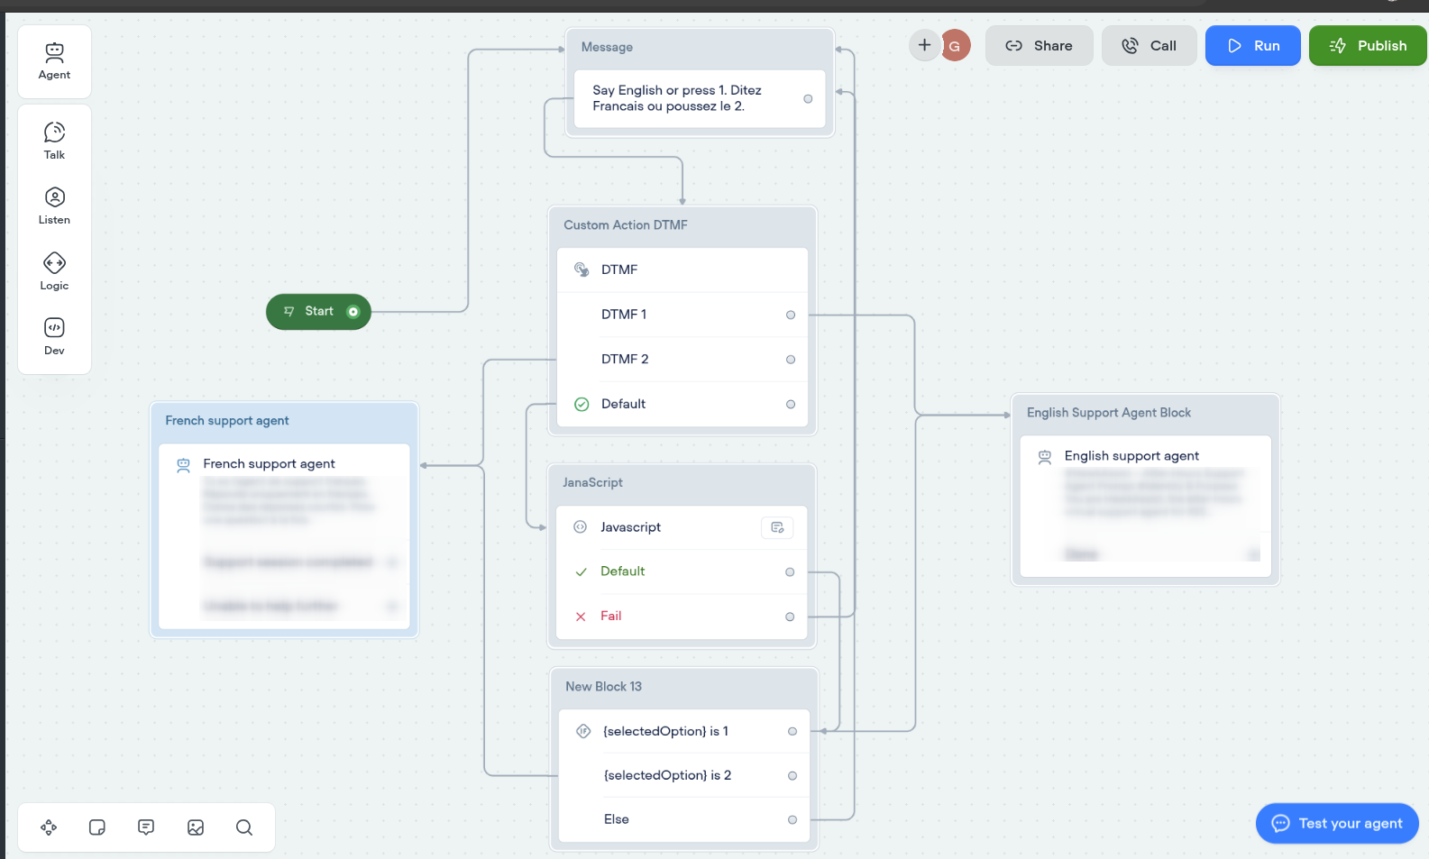This screenshot has height=859, width=1429.
Task: Add a sticky note from bottom toolbar
Action: coord(97,827)
